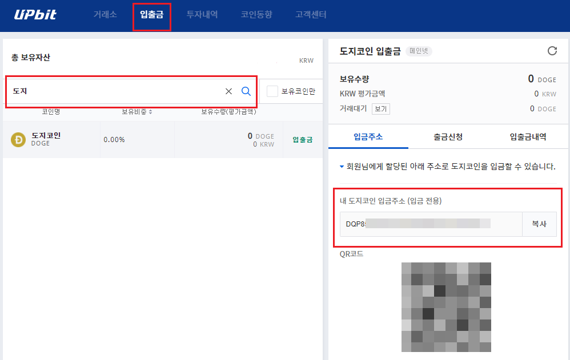Open the 코인동향 menu
The width and height of the screenshot is (570, 360).
pyautogui.click(x=256, y=14)
